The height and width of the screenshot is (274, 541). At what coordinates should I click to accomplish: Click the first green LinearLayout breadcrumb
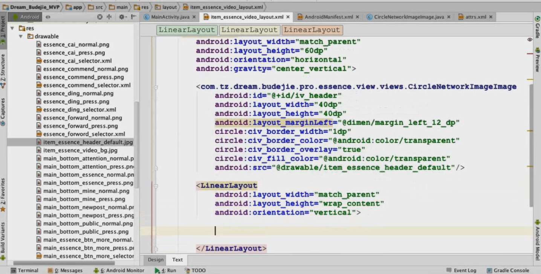pos(186,30)
